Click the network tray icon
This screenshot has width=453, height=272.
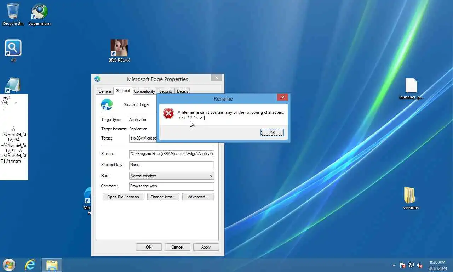411,265
